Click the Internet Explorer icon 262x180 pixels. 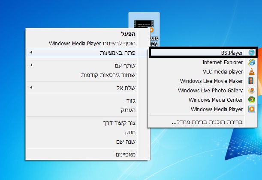click(251, 62)
